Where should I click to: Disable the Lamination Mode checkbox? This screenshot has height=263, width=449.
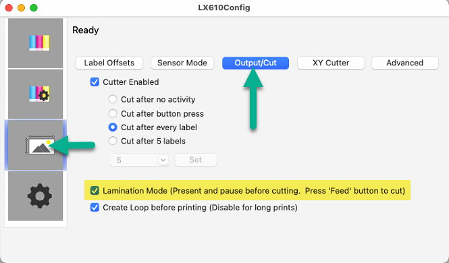[x=95, y=191]
